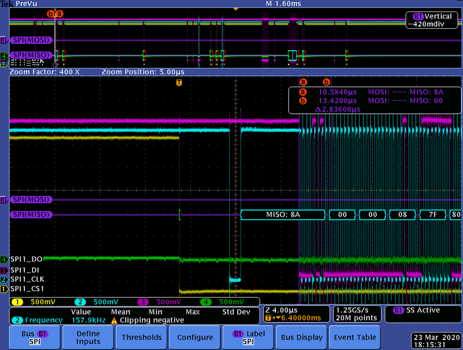Open the Bus B1 SPI menu

coord(35,337)
